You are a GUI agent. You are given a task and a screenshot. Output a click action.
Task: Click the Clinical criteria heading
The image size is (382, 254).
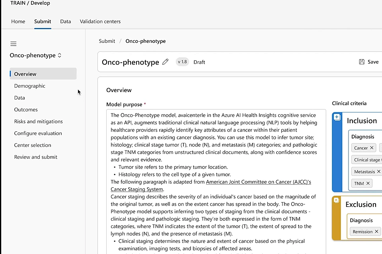click(349, 103)
